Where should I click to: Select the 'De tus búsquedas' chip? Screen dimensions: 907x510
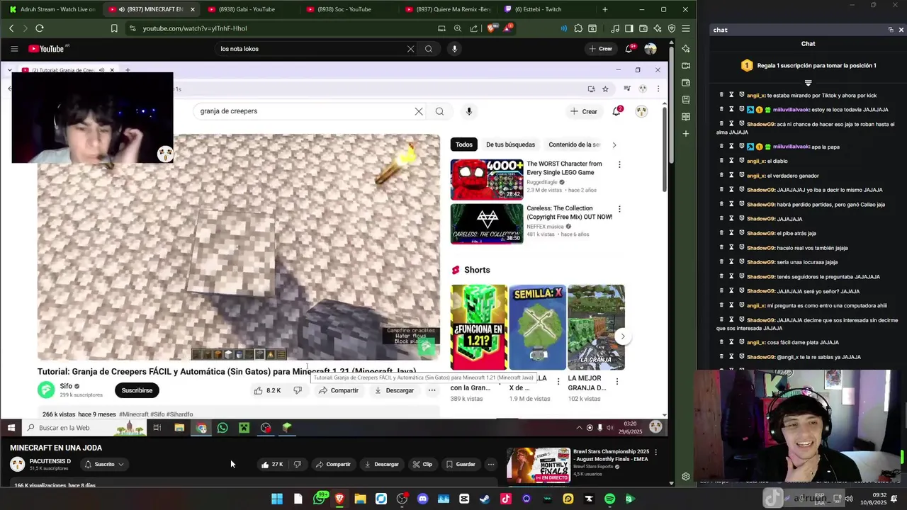click(x=510, y=144)
